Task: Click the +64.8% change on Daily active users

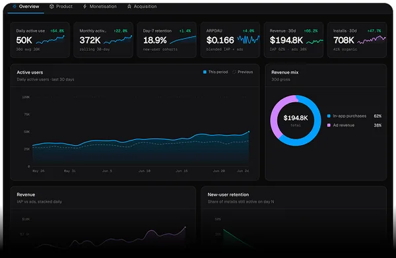Action: [x=57, y=31]
